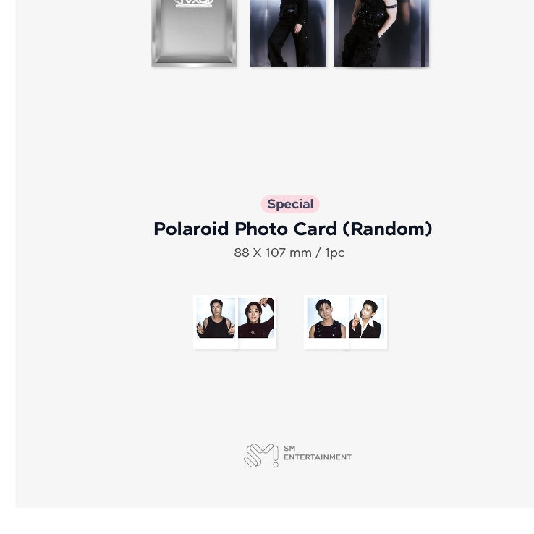Click the exclamation mark in SM logo
The image size is (534, 534).
276,456
